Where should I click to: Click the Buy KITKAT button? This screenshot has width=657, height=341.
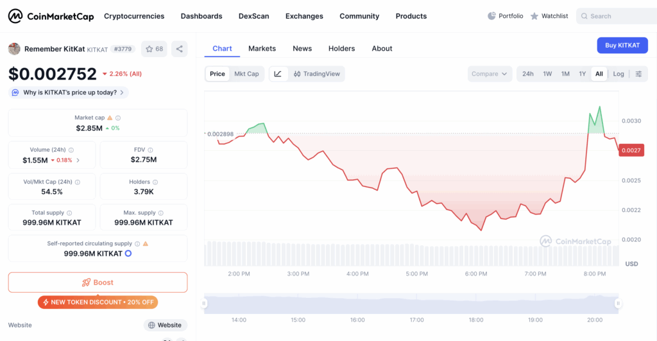tap(622, 45)
